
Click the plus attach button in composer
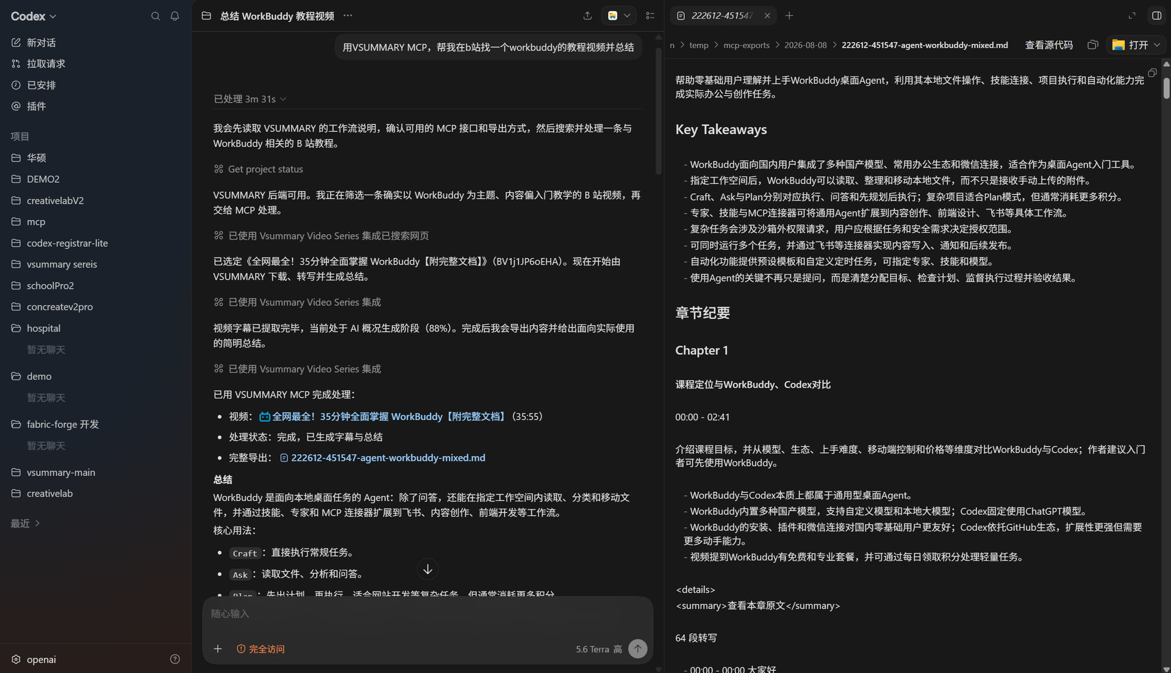coord(218,649)
